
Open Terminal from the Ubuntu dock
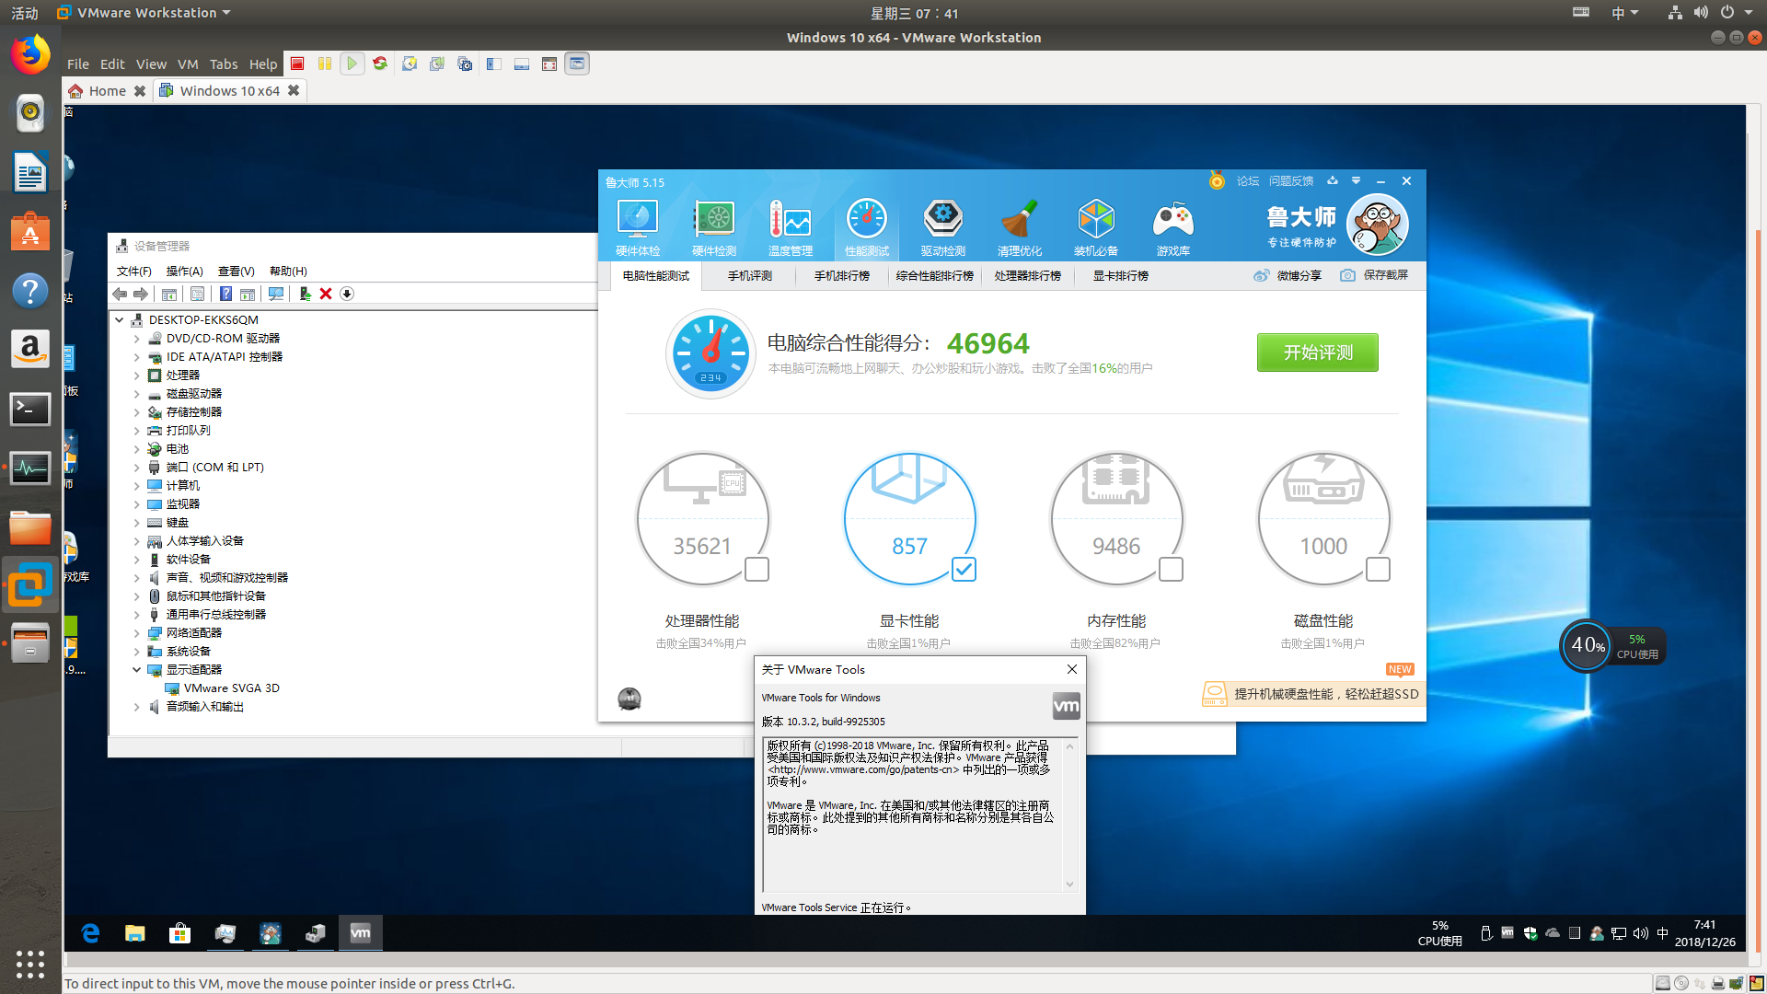[x=30, y=409]
